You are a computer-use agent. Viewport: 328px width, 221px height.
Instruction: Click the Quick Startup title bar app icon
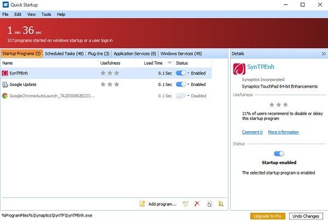click(x=5, y=4)
